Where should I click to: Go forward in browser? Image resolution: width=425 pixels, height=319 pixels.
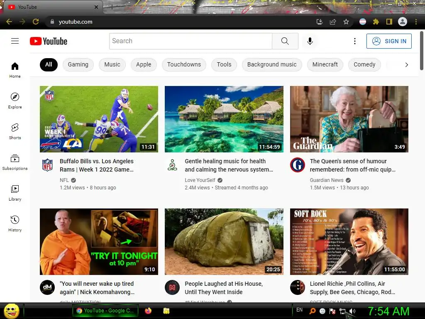click(22, 22)
